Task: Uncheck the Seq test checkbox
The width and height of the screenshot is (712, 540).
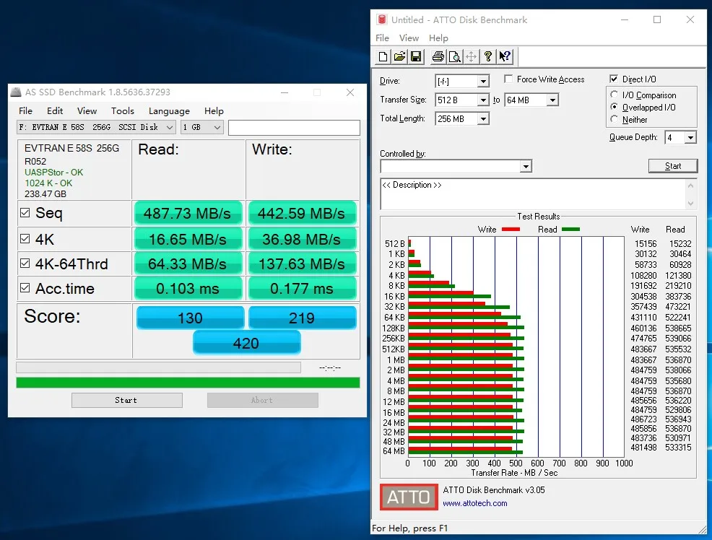Action: pyautogui.click(x=25, y=213)
